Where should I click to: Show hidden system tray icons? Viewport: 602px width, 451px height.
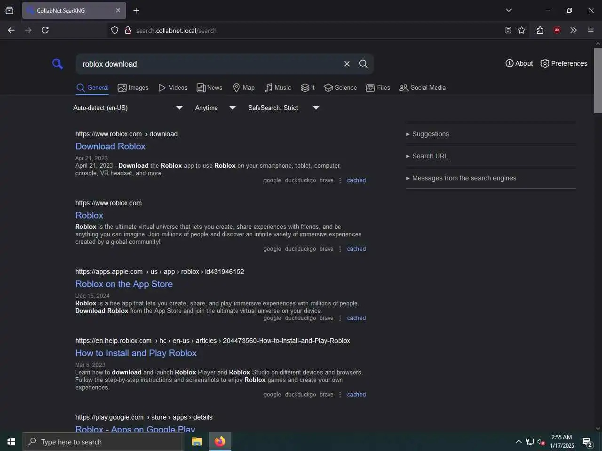click(518, 442)
